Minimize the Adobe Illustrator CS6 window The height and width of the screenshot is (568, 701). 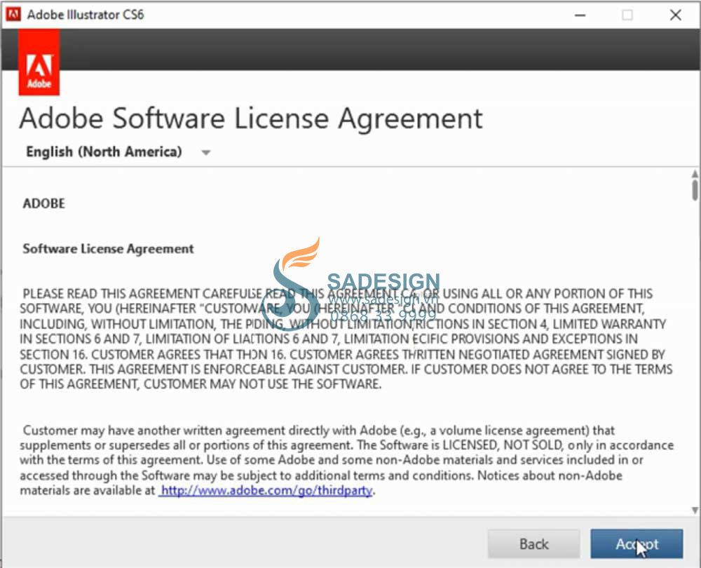[580, 15]
